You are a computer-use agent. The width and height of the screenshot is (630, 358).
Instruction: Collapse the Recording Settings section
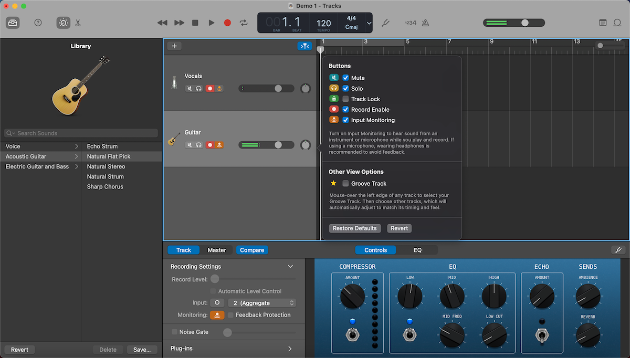290,267
